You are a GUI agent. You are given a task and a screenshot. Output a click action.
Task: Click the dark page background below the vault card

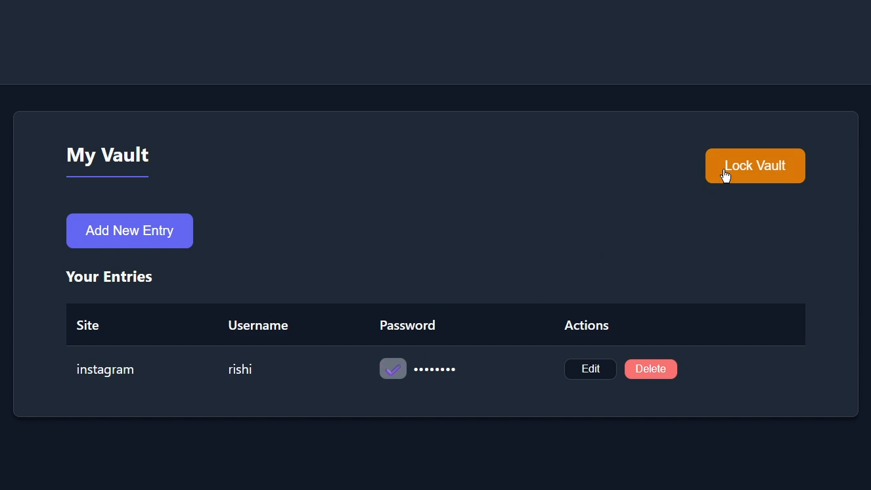point(435,455)
